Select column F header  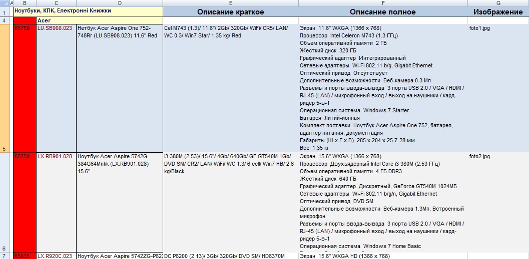click(383, 3)
